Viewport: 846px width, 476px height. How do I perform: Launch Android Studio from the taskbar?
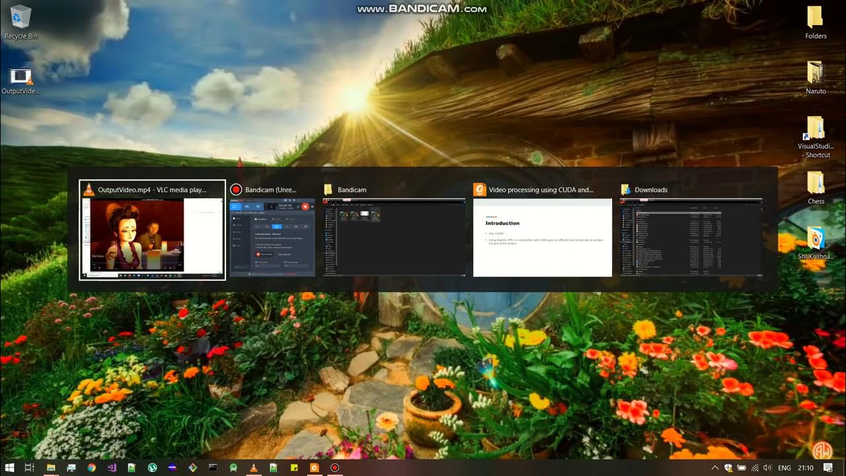coord(233,467)
